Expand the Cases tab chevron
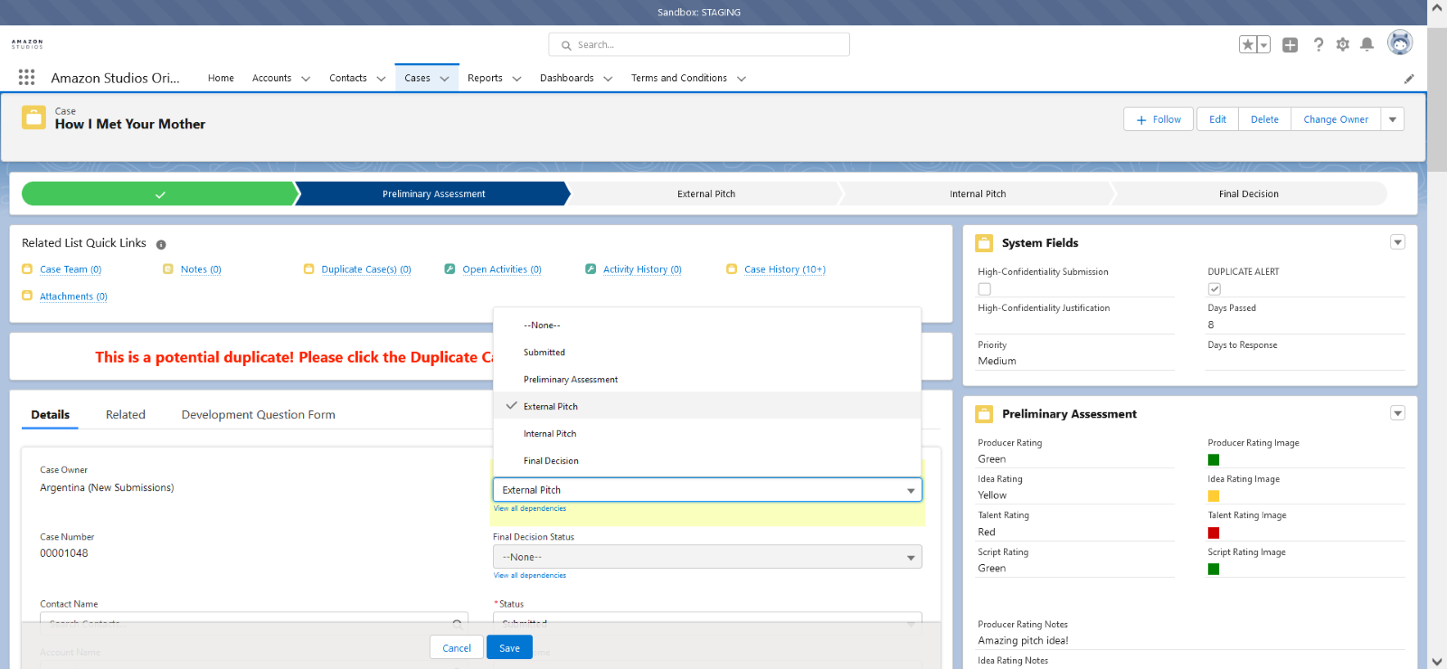The height and width of the screenshot is (669, 1447). tap(445, 79)
